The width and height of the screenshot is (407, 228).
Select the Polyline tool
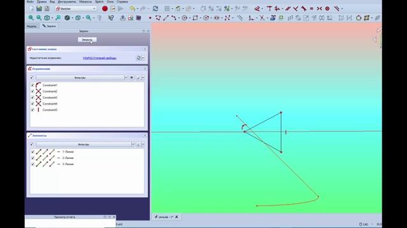[158, 18]
